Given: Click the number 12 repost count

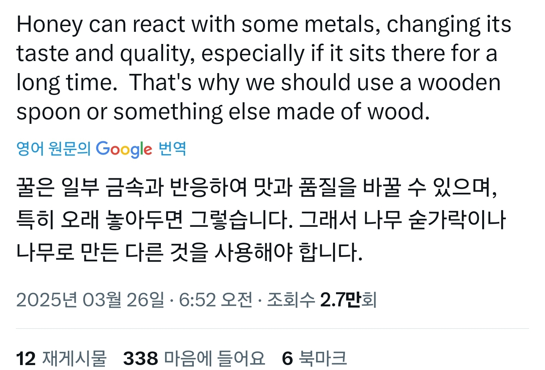Looking at the screenshot, I should point(26,358).
